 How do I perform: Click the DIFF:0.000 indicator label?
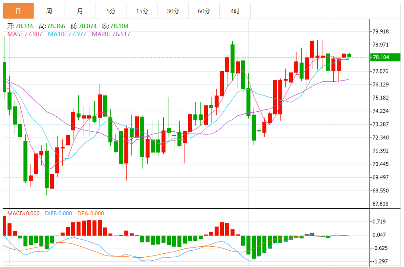pyautogui.click(x=58, y=214)
